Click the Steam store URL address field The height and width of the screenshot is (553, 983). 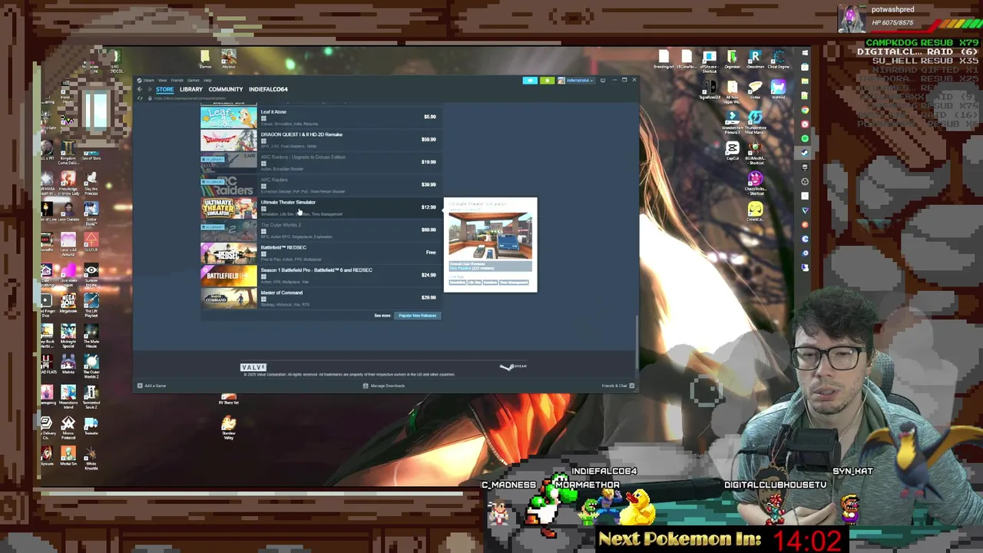click(x=190, y=98)
